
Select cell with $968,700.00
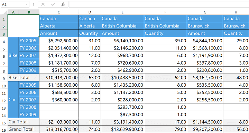(122, 55)
